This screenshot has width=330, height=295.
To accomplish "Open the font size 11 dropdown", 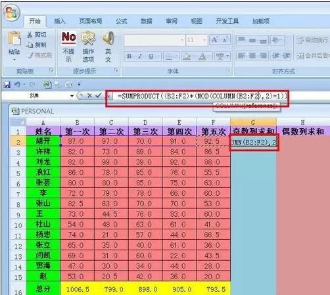I will pos(204,40).
